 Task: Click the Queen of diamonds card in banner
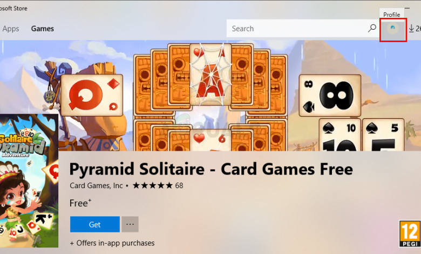[x=92, y=95]
